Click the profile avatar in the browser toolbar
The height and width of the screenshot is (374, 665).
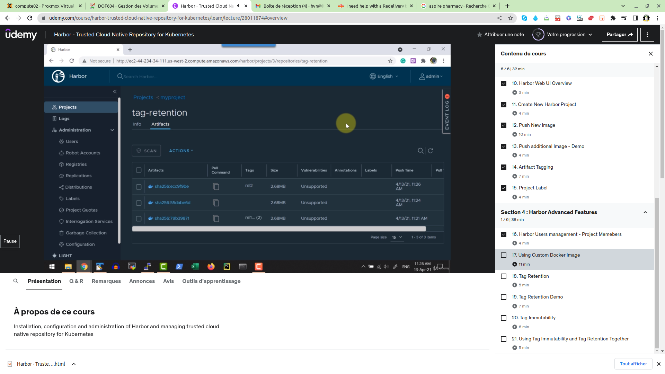click(x=646, y=18)
